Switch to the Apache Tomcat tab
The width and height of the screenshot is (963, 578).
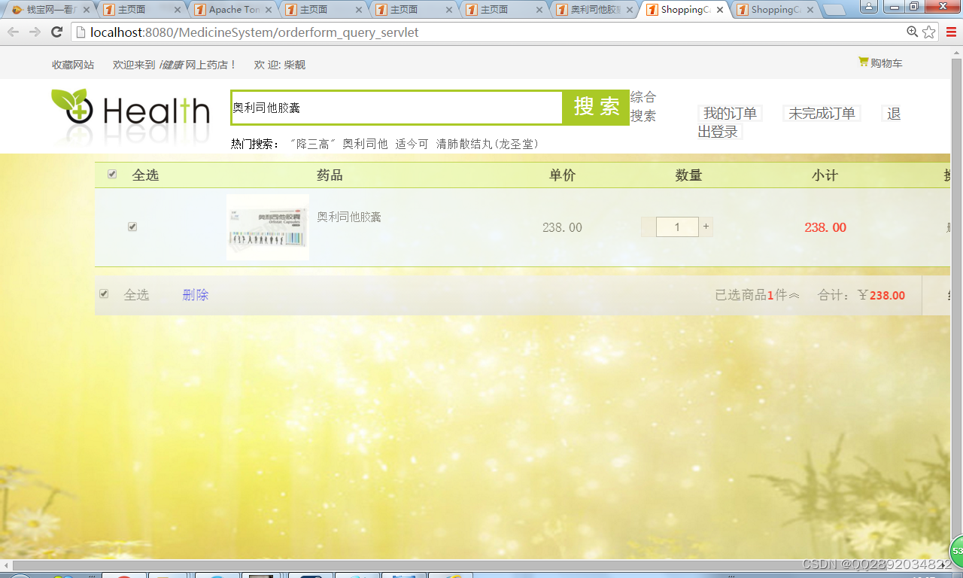pyautogui.click(x=233, y=10)
